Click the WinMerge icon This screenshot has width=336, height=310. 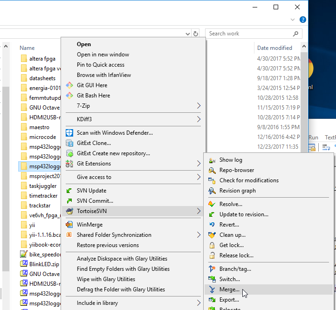(69, 225)
